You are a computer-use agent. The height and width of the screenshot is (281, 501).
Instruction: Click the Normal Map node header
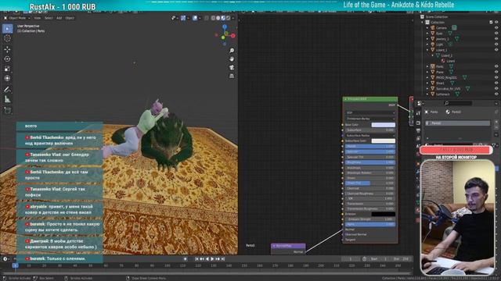click(288, 246)
